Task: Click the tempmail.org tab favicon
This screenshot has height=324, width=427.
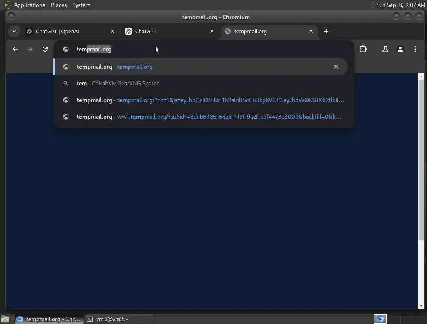Action: point(228,31)
